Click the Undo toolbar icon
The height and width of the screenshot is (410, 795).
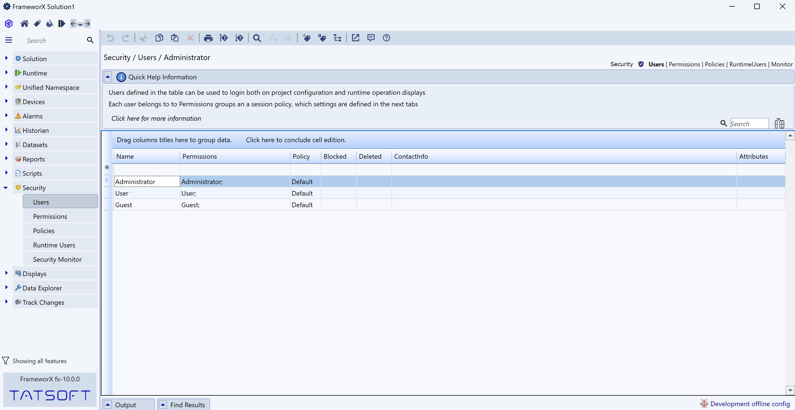tap(110, 38)
